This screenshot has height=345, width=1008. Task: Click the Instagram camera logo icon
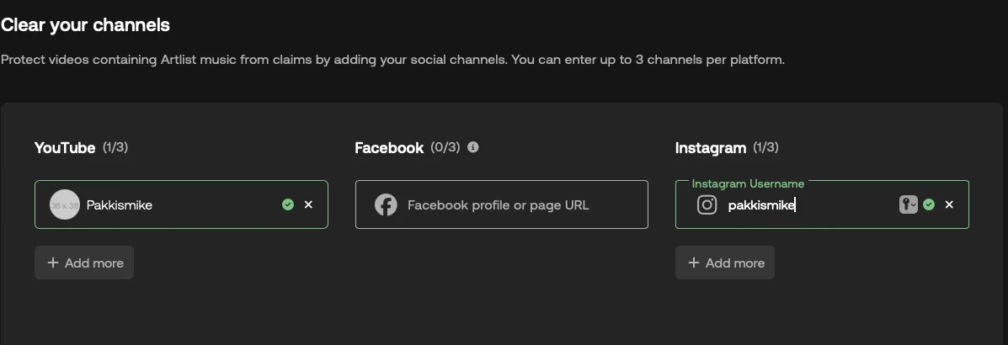(707, 204)
